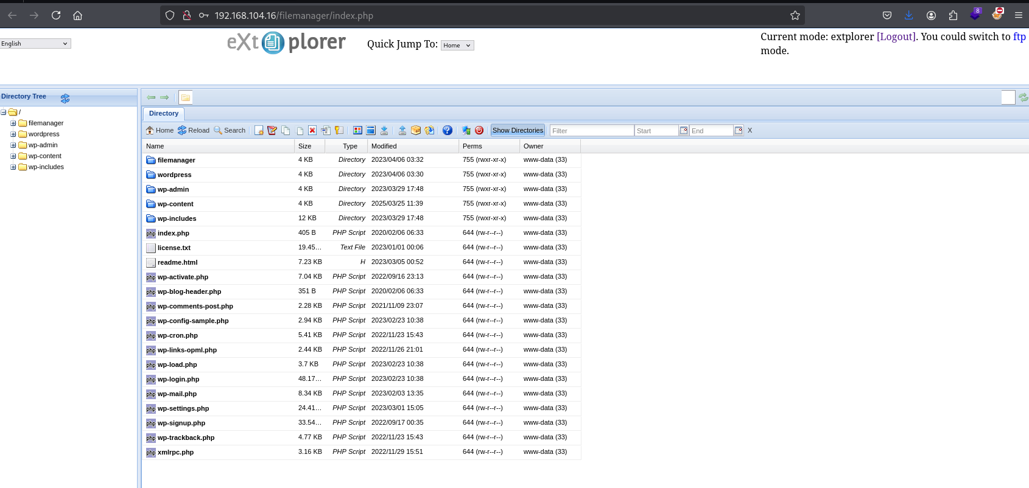Viewport: 1029px width, 488px height.
Task: Click the Archive box icon
Action: click(x=416, y=130)
